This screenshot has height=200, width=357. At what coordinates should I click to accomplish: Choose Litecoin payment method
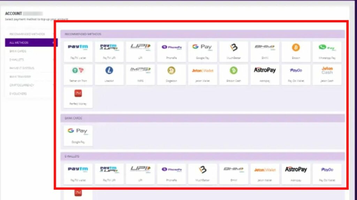pyautogui.click(x=109, y=75)
